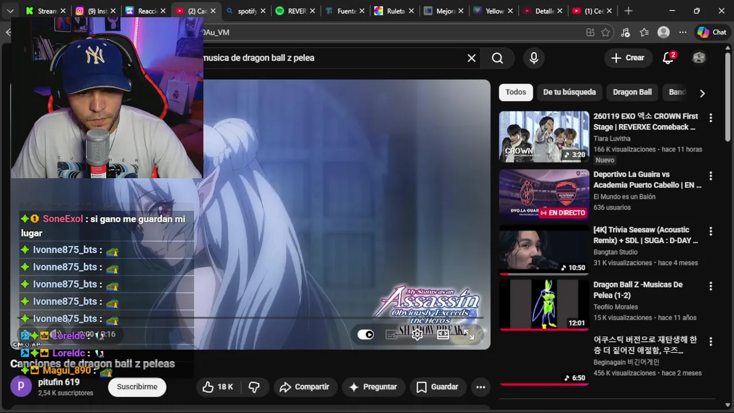Open the EXO CROWN video thumbnail
This screenshot has width=734, height=413.
point(544,137)
